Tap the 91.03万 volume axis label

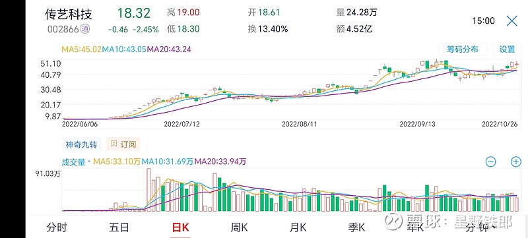click(47, 174)
